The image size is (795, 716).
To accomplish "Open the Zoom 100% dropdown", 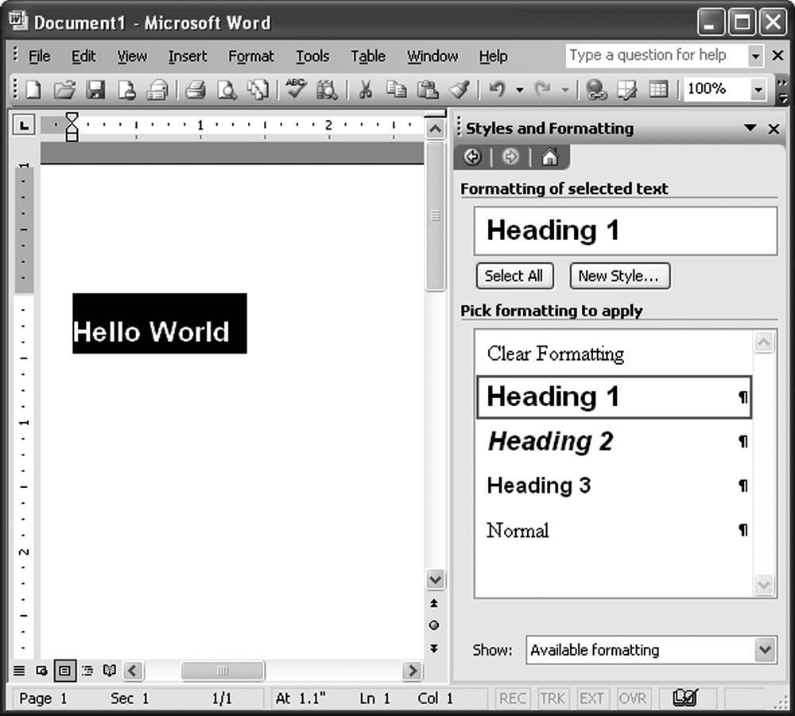I will point(758,91).
